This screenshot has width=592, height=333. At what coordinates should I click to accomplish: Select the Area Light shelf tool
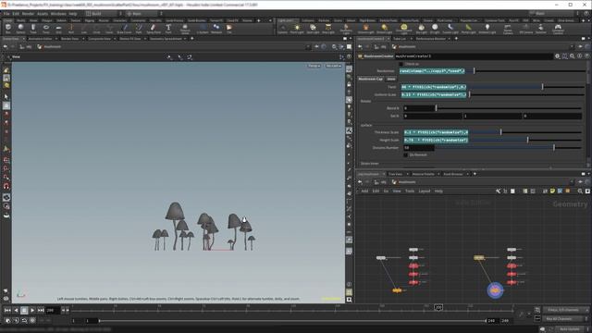328,29
